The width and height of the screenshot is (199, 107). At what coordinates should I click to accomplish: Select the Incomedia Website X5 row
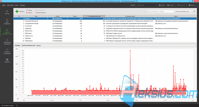[105, 21]
